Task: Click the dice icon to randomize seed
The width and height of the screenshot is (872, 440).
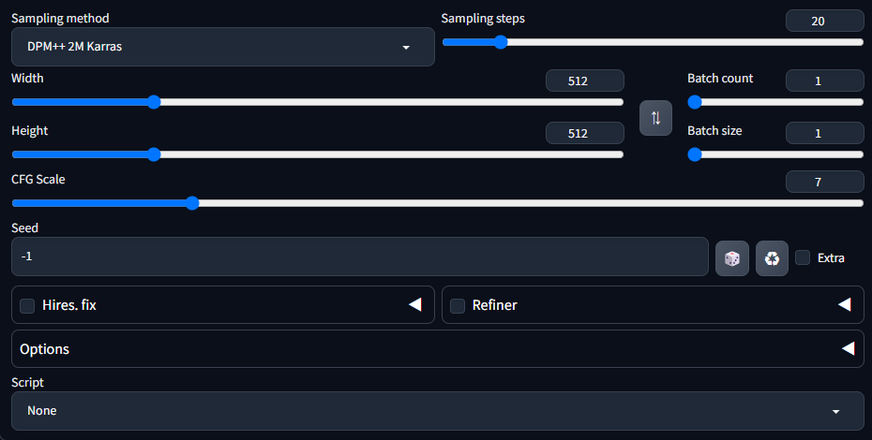Action: [x=731, y=257]
